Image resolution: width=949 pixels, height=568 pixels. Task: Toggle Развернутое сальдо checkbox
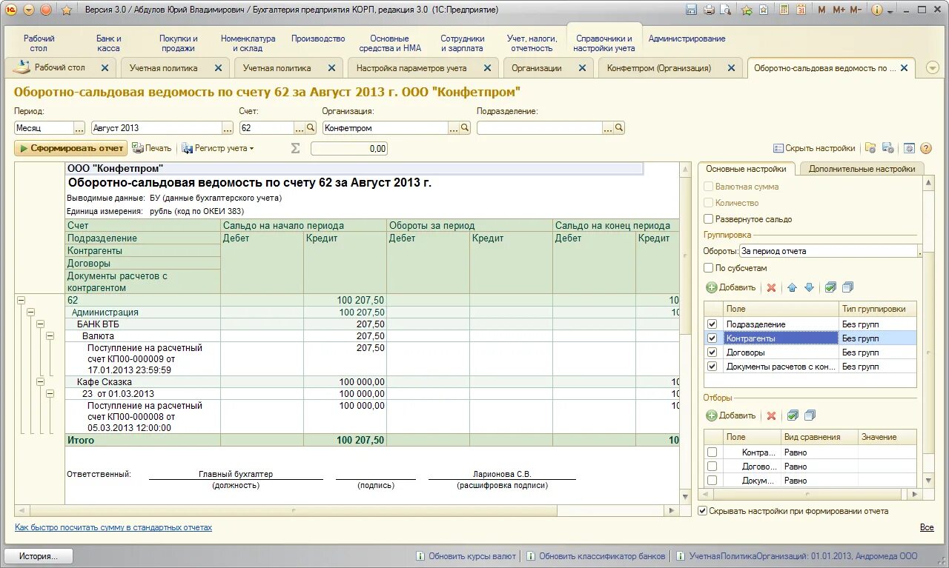point(709,219)
